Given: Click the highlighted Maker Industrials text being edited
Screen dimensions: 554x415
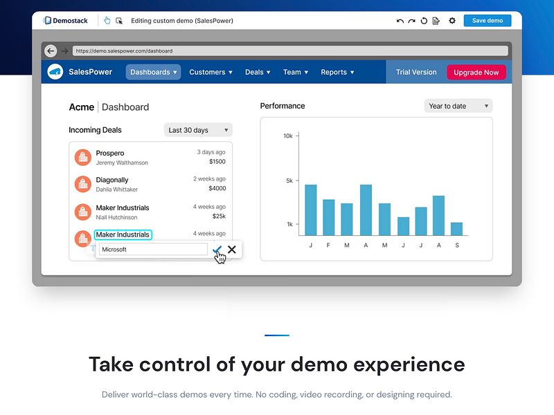Looking at the screenshot, I should coord(123,234).
